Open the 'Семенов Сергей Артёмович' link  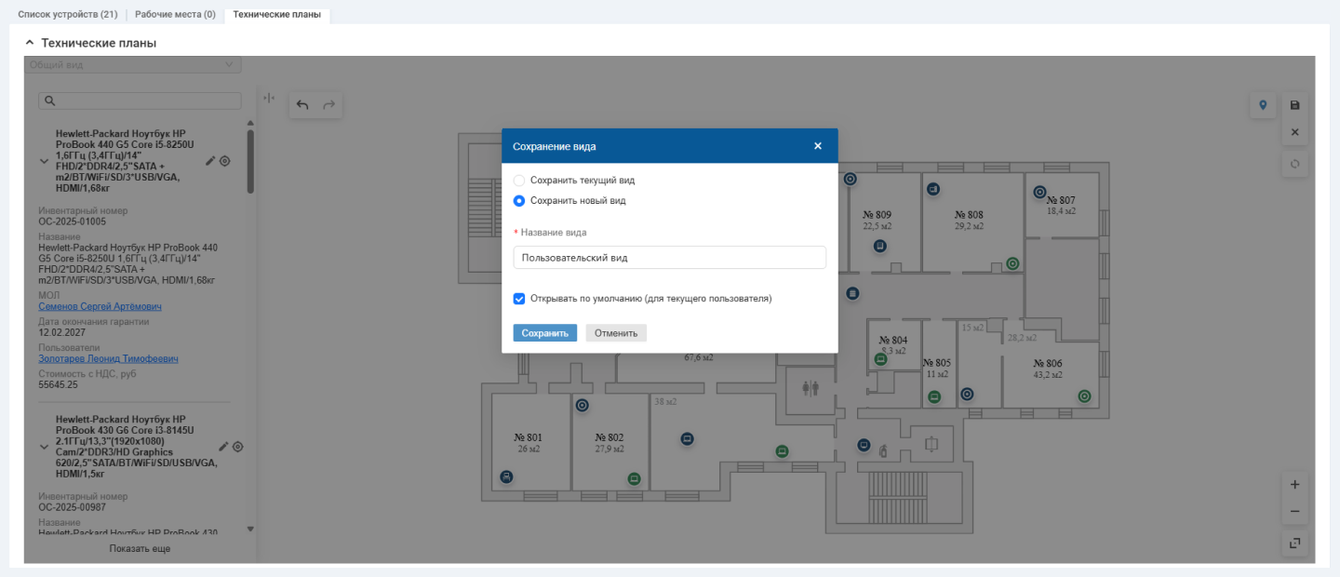tap(101, 306)
